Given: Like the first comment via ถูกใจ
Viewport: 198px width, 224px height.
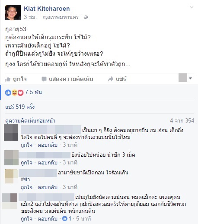Looking at the screenshot, I should click(26, 145).
